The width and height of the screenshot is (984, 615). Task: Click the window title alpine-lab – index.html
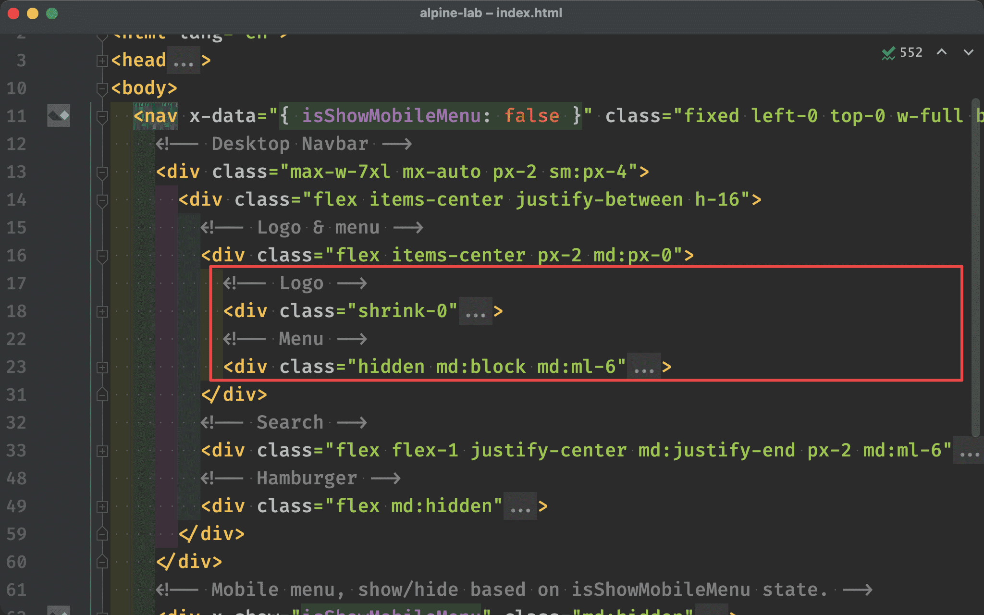tap(491, 13)
